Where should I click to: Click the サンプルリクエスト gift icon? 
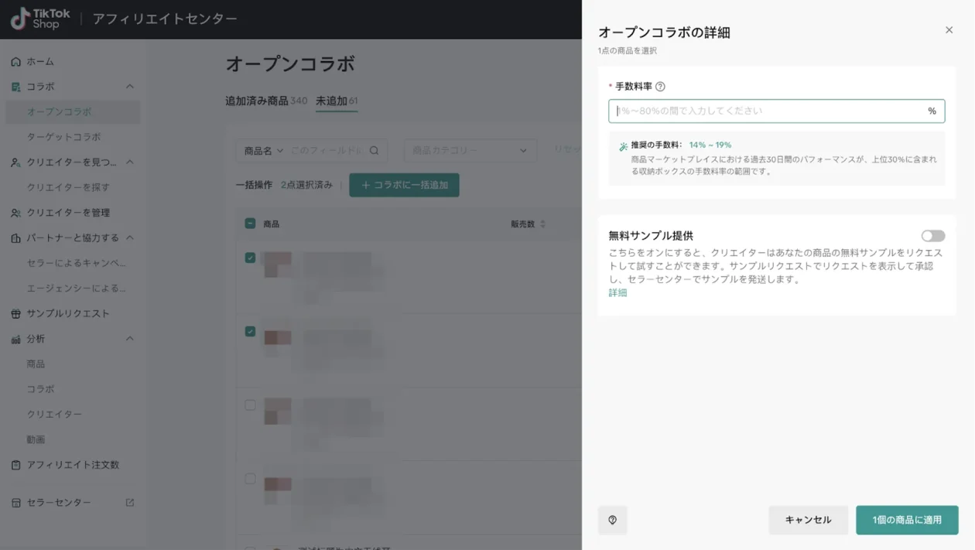coord(16,314)
